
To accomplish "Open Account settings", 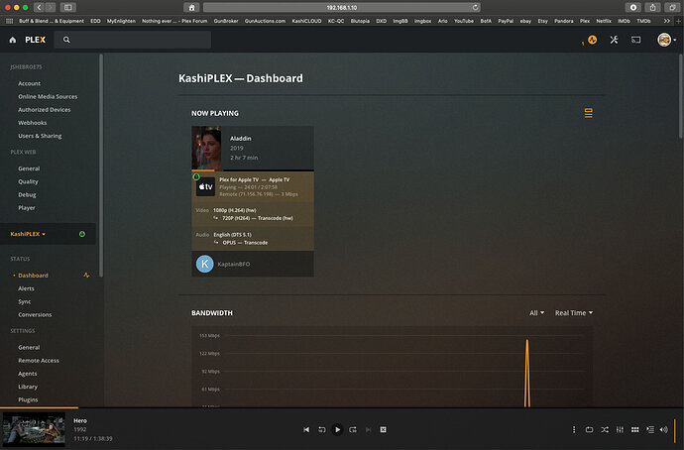I will click(29, 83).
